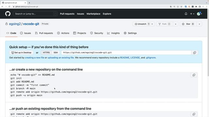Open the README recommendation link
Screen dimensions: 209x117
[124, 58]
